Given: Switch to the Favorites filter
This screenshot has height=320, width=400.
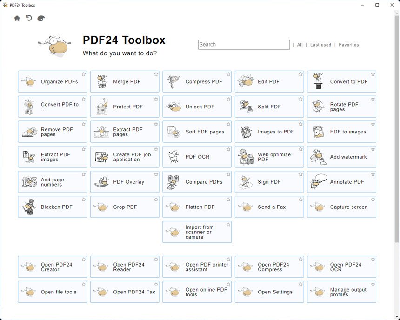Looking at the screenshot, I should pyautogui.click(x=349, y=45).
